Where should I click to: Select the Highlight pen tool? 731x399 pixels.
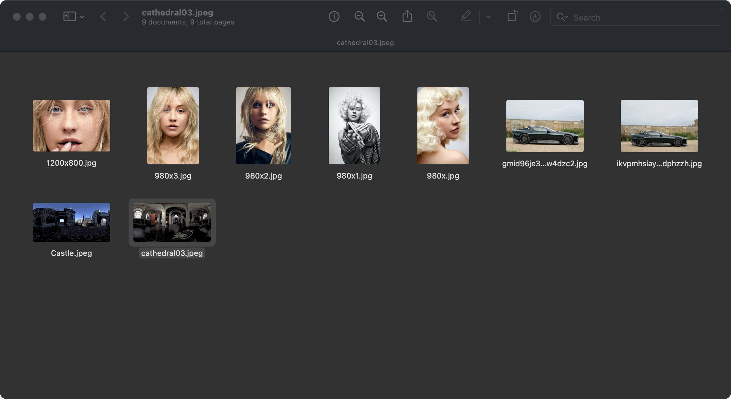466,16
